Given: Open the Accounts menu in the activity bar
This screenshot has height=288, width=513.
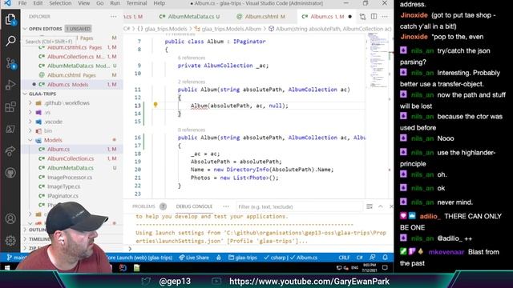Looking at the screenshot, I should click(x=10, y=218).
